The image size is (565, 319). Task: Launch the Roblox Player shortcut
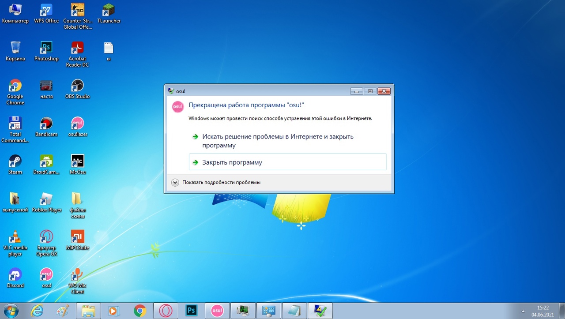coord(46,203)
